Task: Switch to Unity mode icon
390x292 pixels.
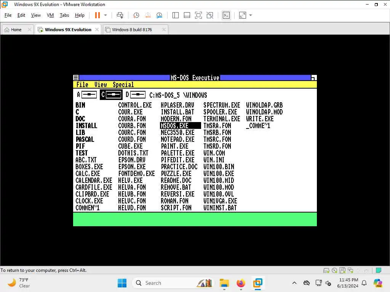Action: [210, 15]
